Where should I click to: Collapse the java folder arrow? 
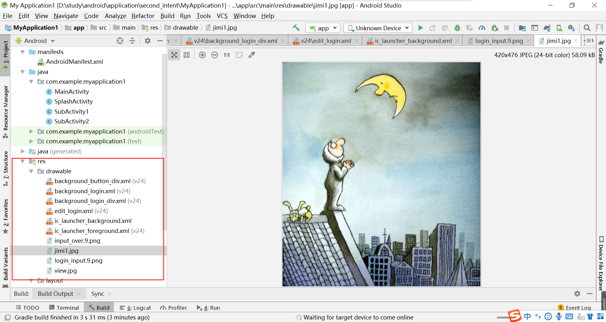point(22,72)
